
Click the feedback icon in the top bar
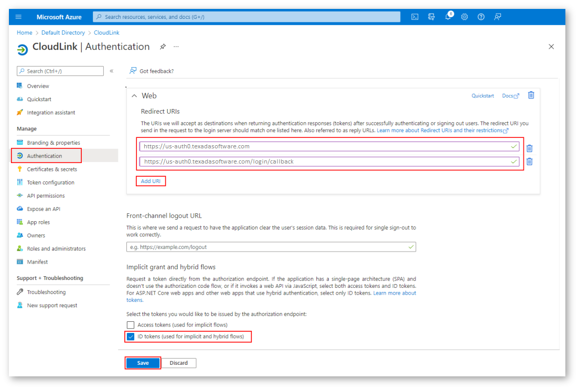tap(497, 17)
